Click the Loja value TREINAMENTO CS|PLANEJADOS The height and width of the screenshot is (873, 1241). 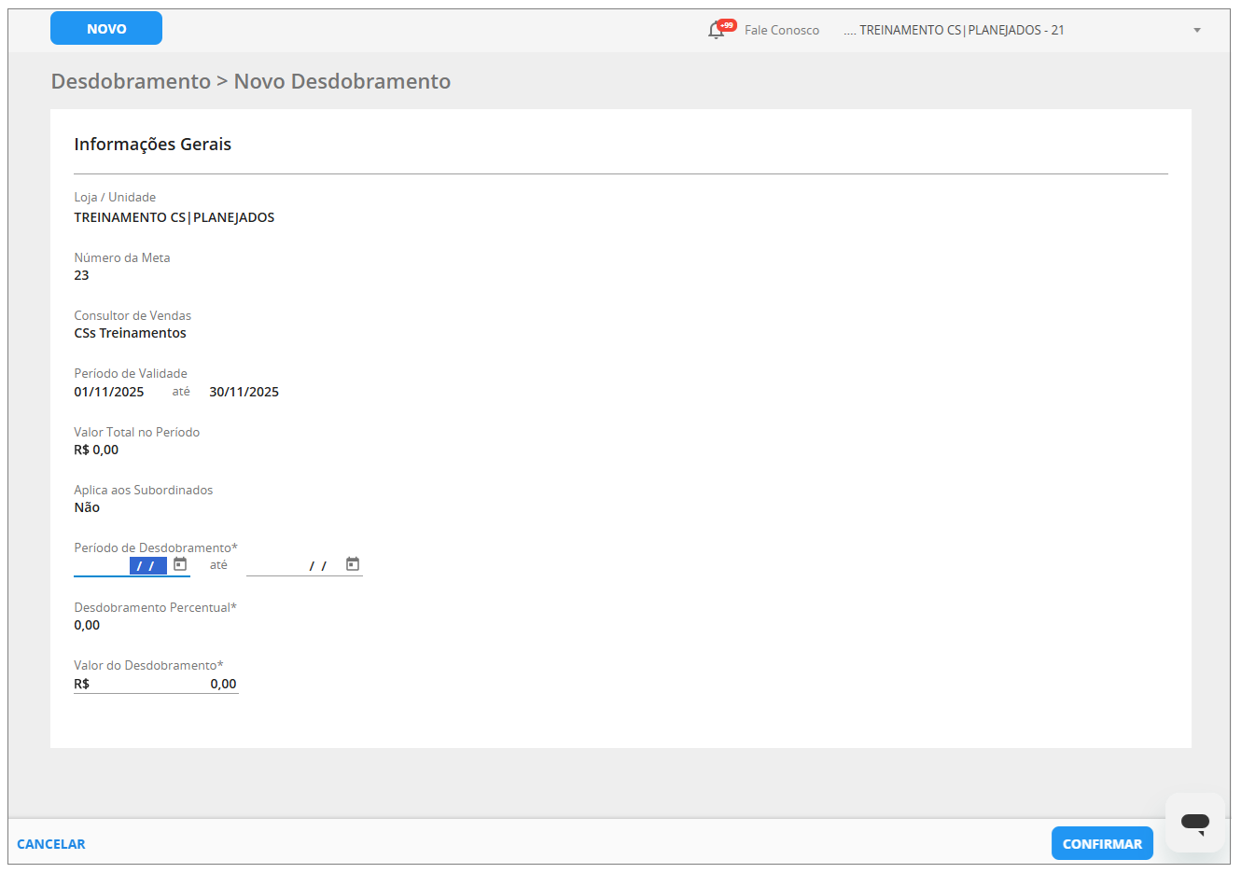coord(174,217)
